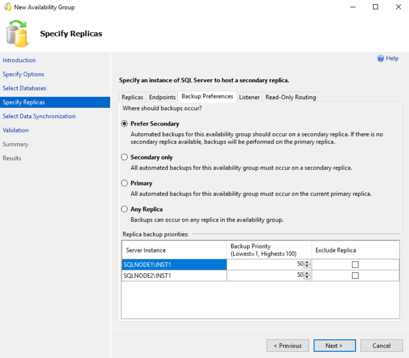Click the Next button to continue
Image resolution: width=409 pixels, height=358 pixels.
click(x=335, y=346)
